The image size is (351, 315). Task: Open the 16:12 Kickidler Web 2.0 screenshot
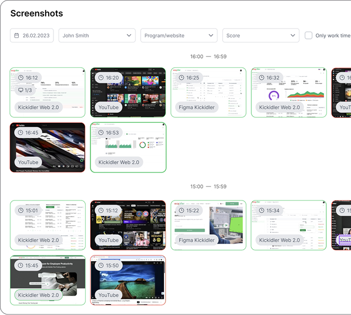(47, 93)
